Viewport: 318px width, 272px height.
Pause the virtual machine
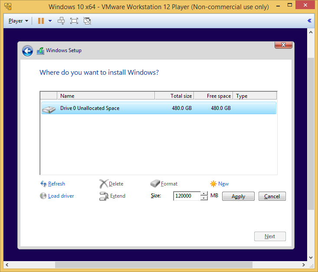point(41,21)
